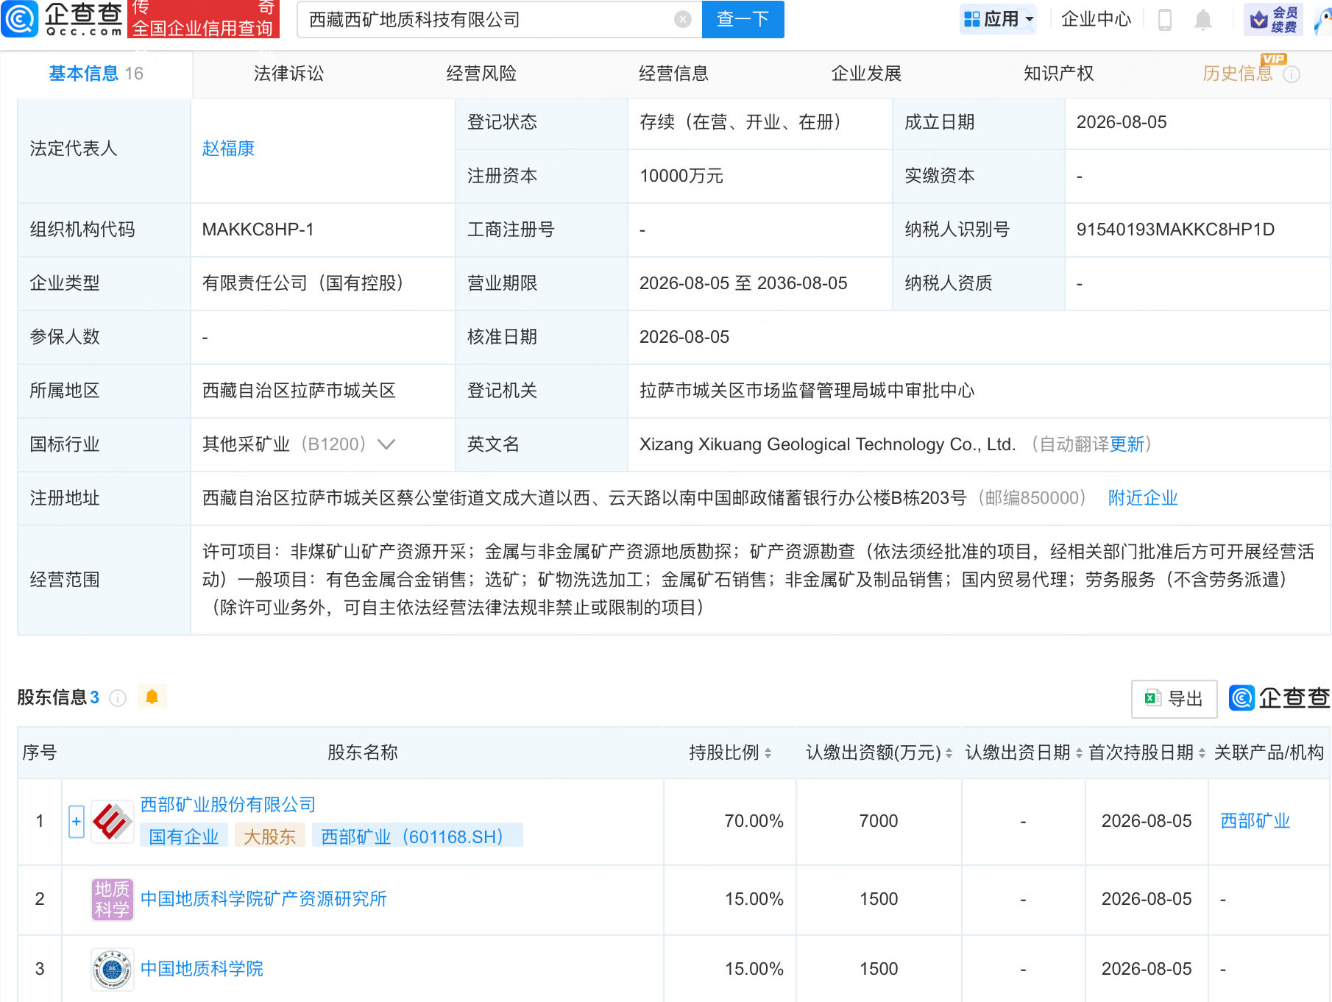The width and height of the screenshot is (1332, 1002).
Task: Open 企业中心 link in header
Action: [1096, 19]
